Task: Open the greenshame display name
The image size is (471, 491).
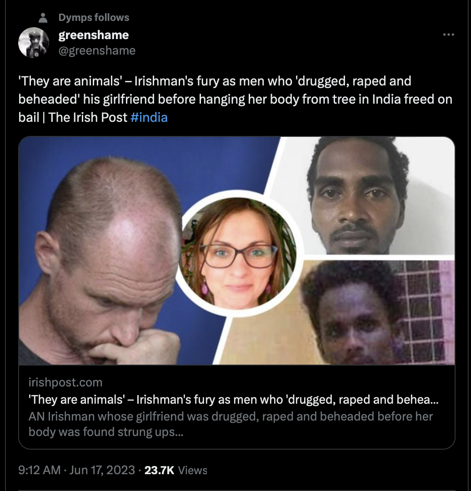Action: 93,35
